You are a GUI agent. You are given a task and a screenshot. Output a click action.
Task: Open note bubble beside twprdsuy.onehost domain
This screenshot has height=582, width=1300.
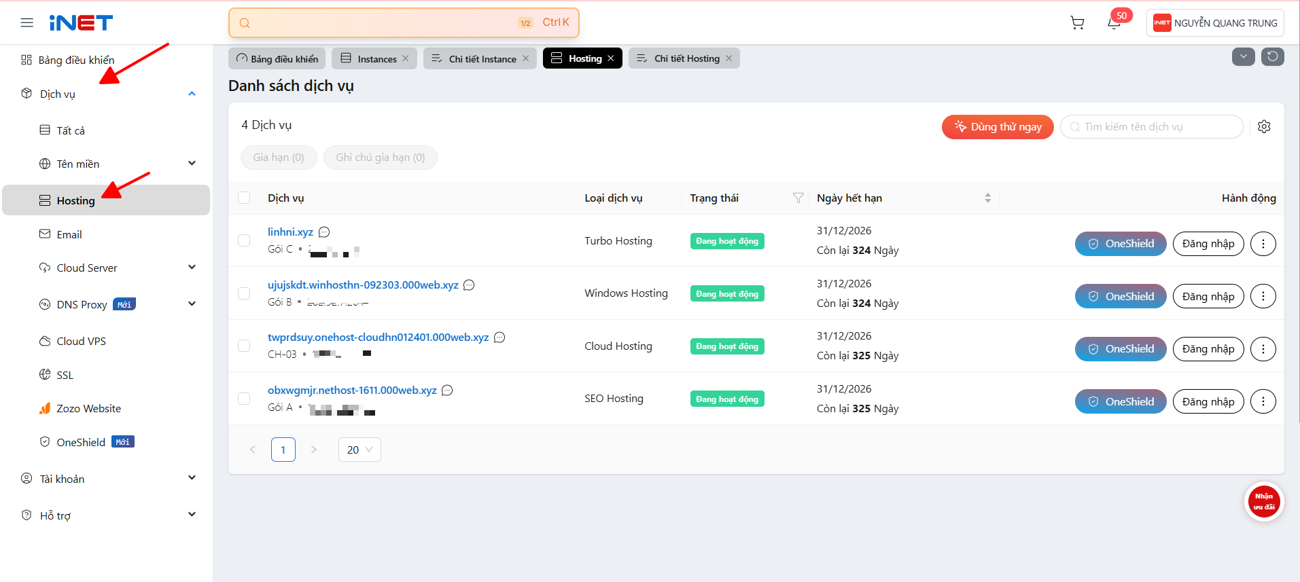tap(499, 338)
